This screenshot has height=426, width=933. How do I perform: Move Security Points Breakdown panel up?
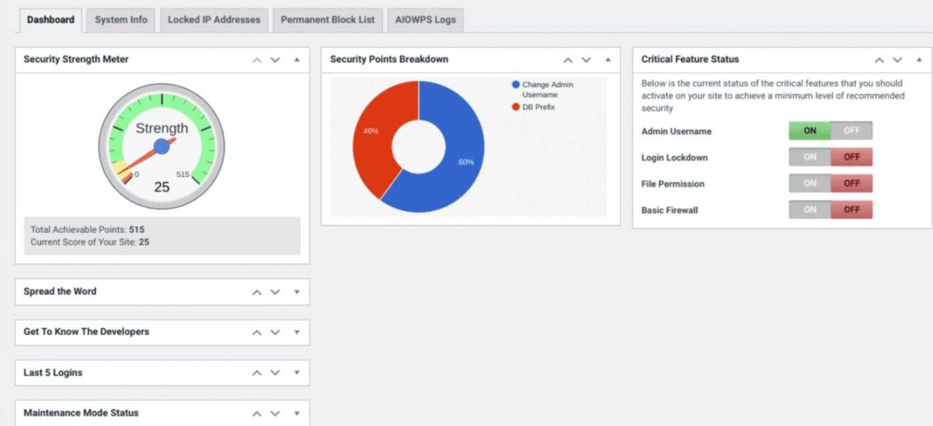pyautogui.click(x=568, y=60)
